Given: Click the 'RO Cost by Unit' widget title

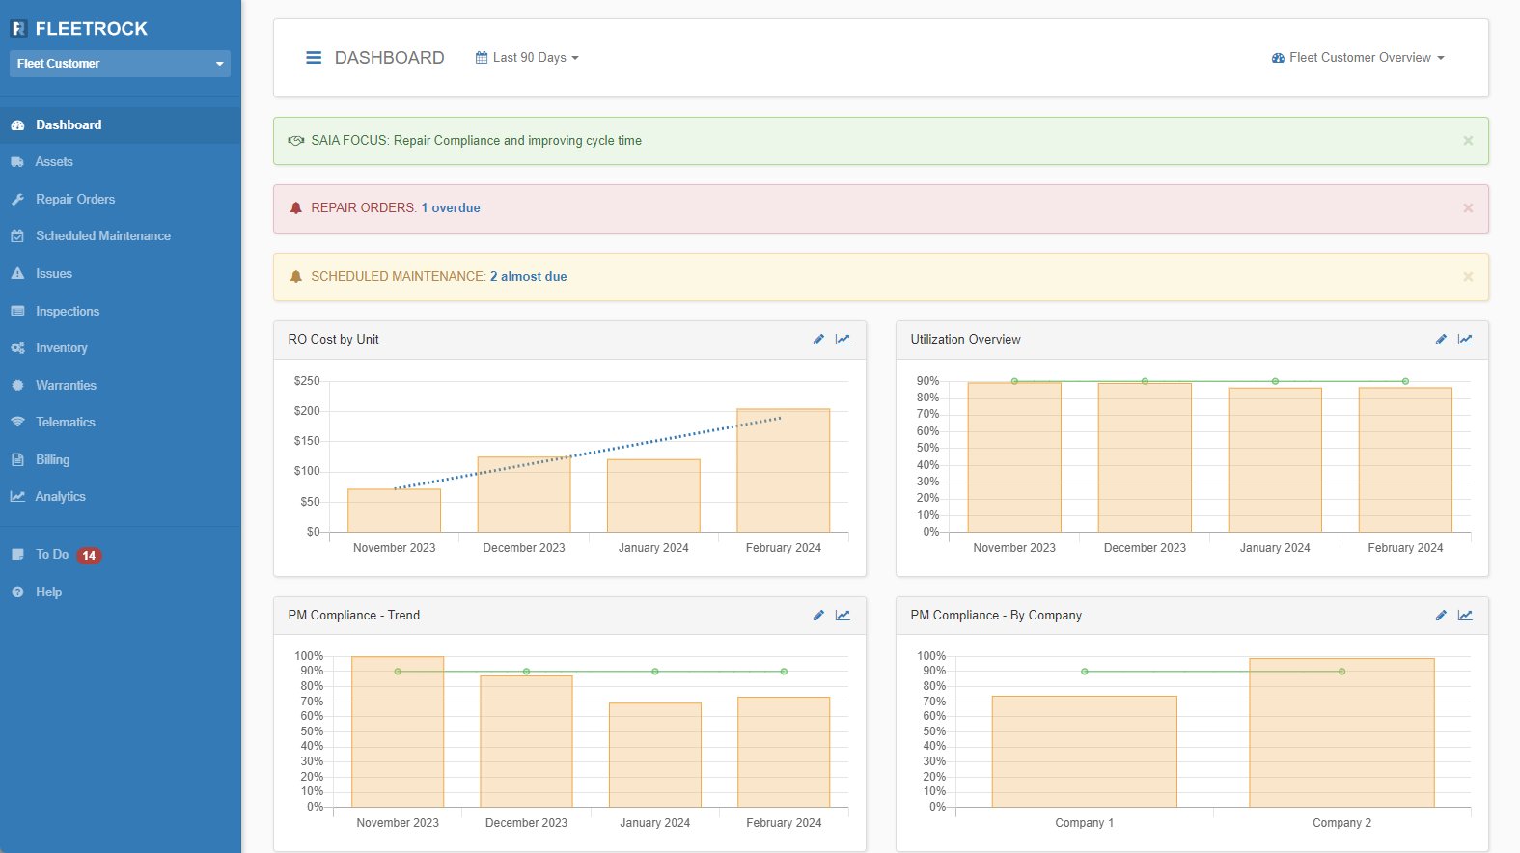Looking at the screenshot, I should (x=334, y=340).
